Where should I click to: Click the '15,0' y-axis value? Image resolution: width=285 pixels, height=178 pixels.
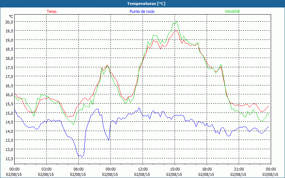(x=10, y=113)
